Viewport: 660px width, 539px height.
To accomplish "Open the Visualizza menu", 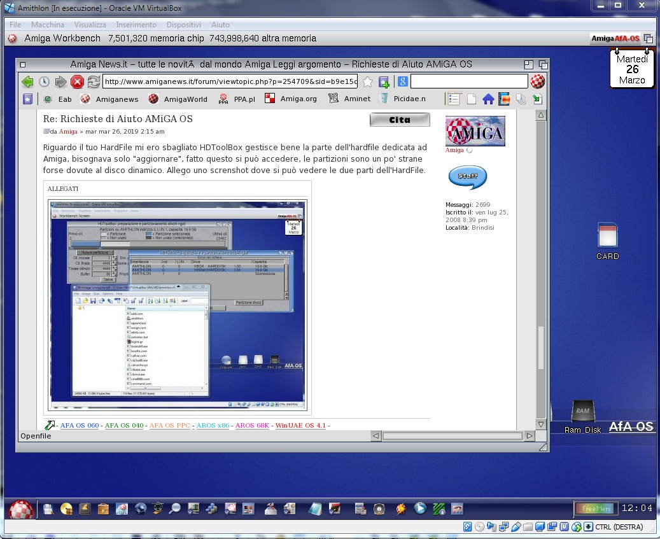I will pyautogui.click(x=90, y=25).
